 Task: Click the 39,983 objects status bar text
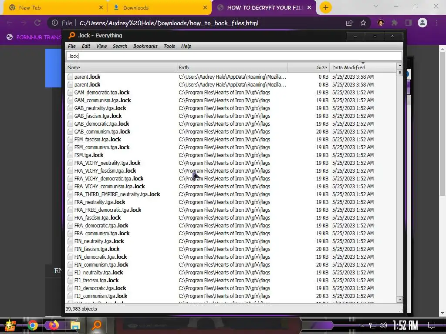[81, 309]
